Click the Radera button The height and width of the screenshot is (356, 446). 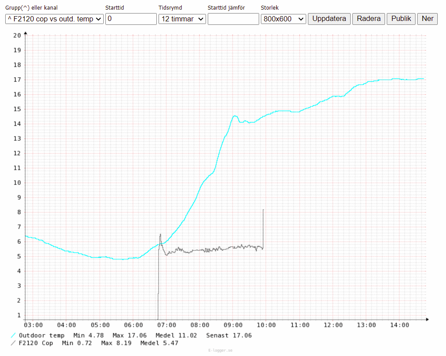point(368,19)
